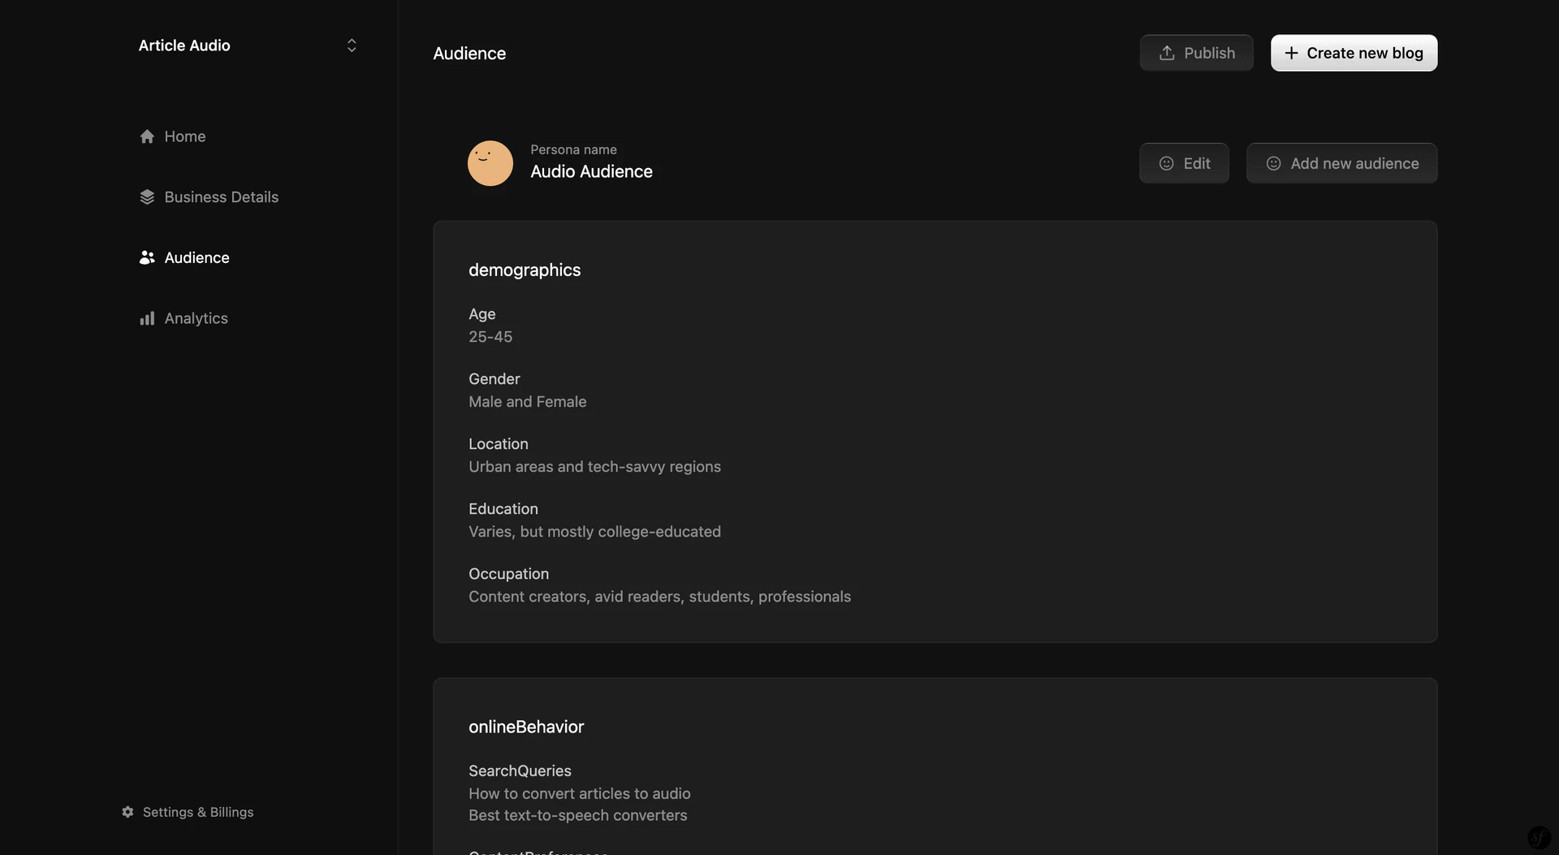This screenshot has height=855, width=1559.
Task: Click the plus icon on Create new blog
Action: pos(1291,52)
